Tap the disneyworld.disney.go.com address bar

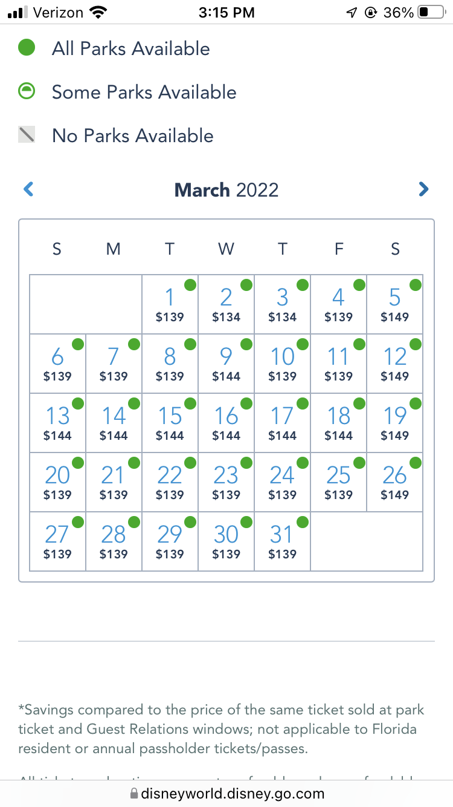pyautogui.click(x=232, y=793)
